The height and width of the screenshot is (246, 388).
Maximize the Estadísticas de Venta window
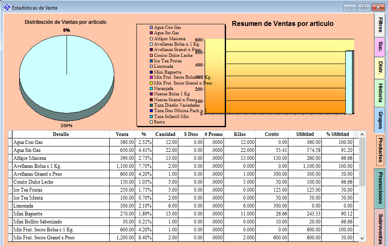pyautogui.click(x=364, y=8)
